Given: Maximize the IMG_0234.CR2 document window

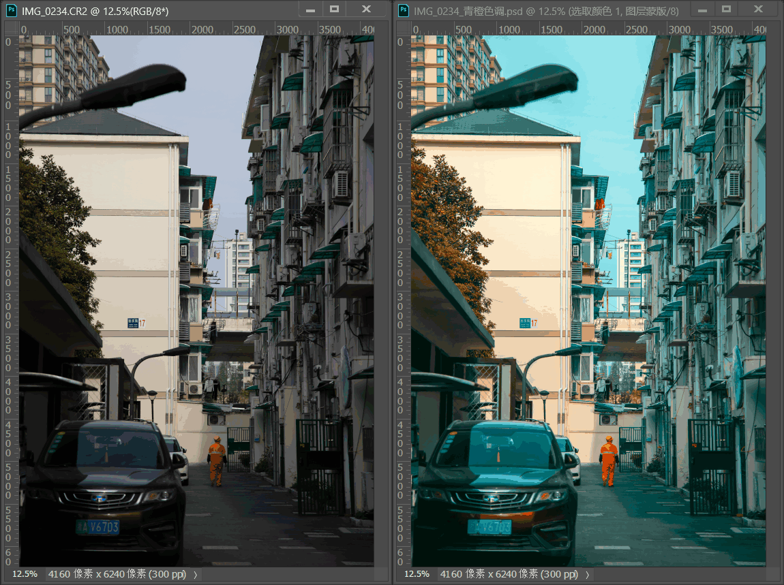Looking at the screenshot, I should (x=334, y=10).
